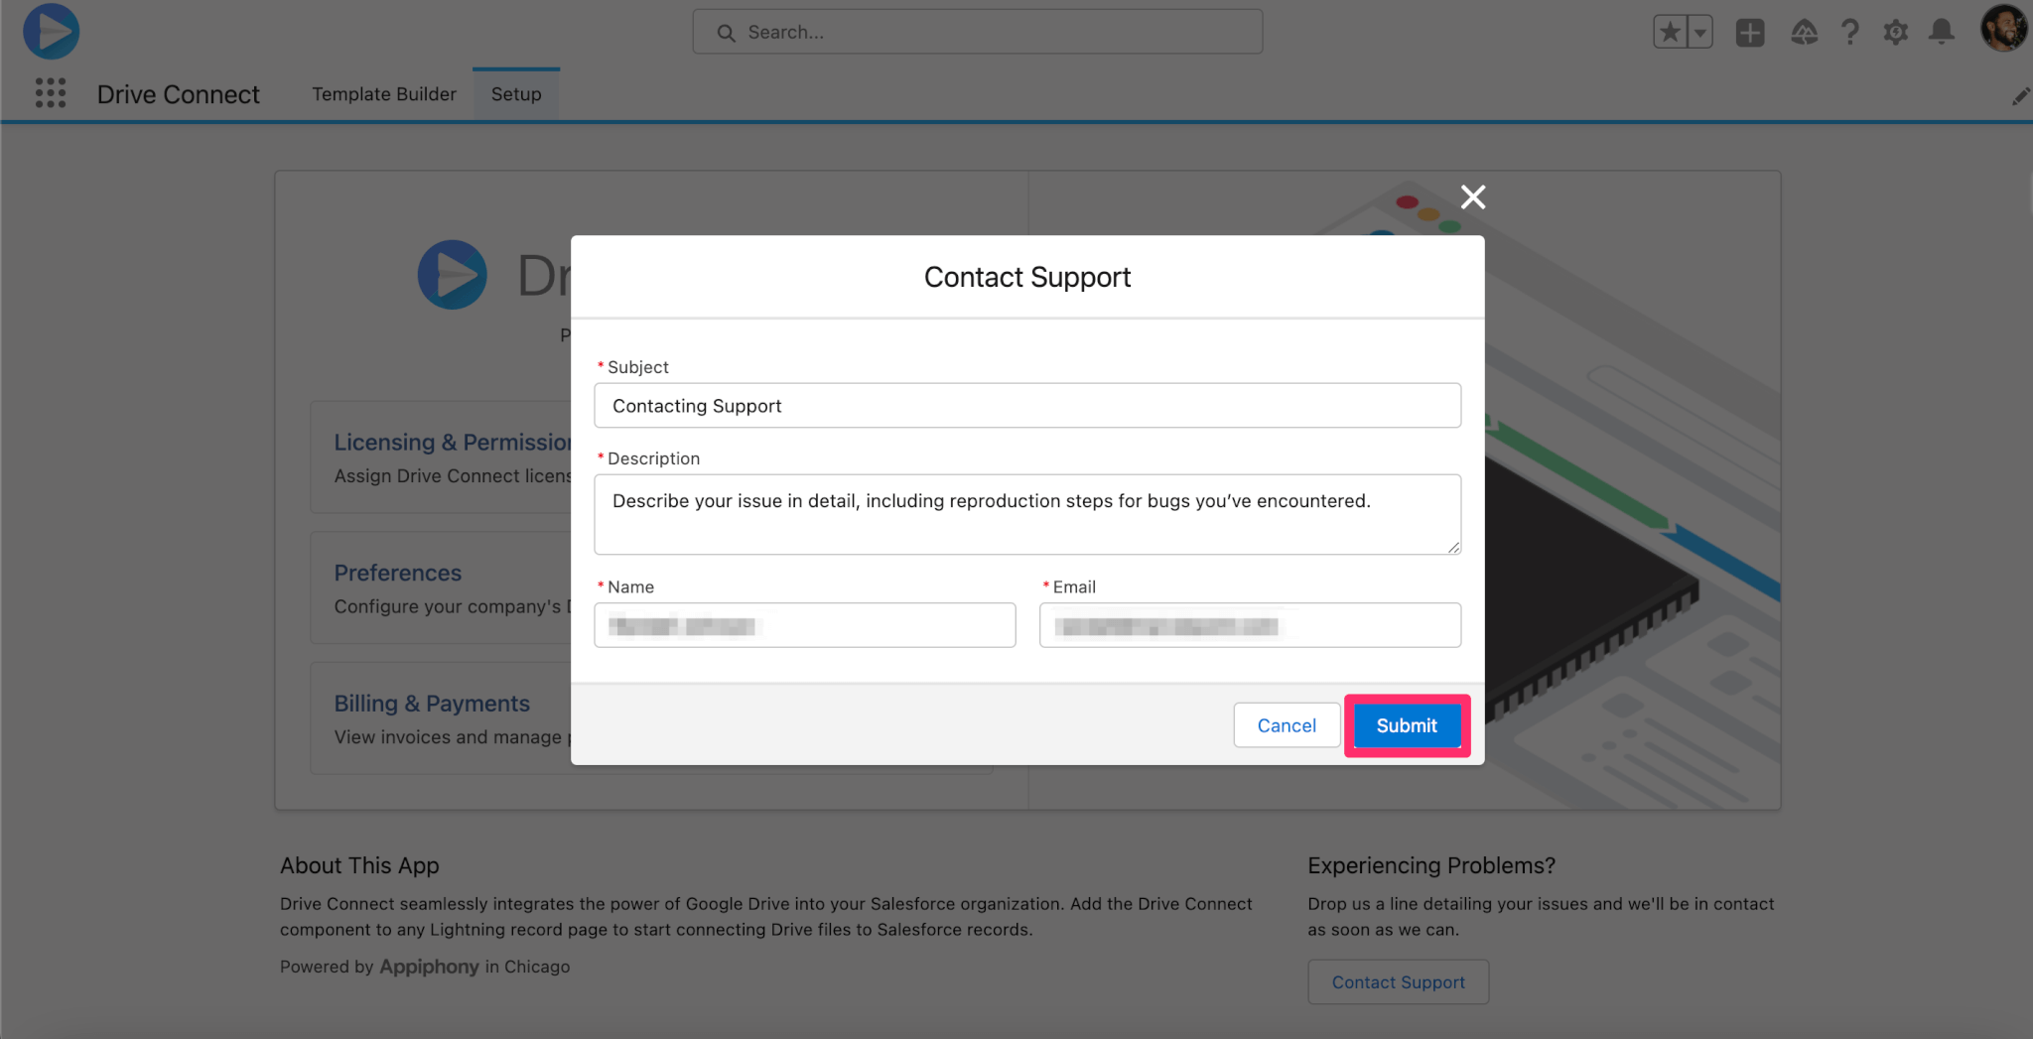Open the Help question mark icon

[1849, 32]
